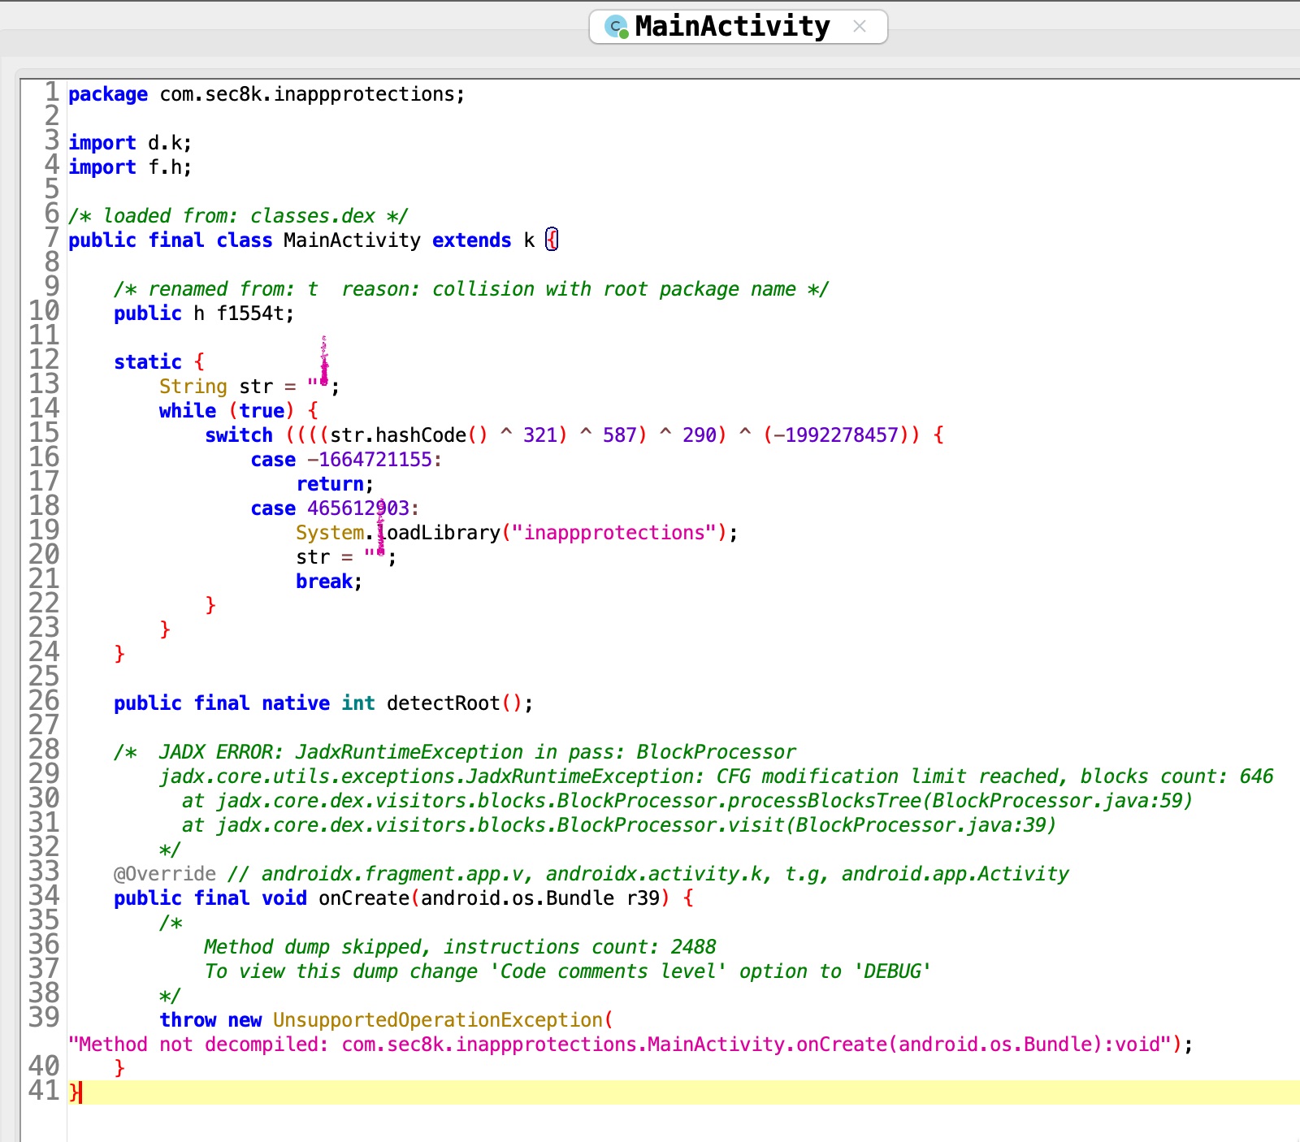Click the onCreate method name
Viewport: 1300px width, 1142px height.
pos(363,898)
